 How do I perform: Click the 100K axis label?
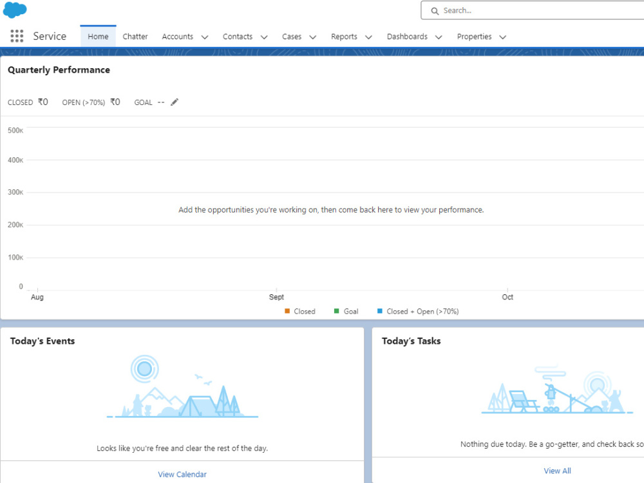coord(15,258)
